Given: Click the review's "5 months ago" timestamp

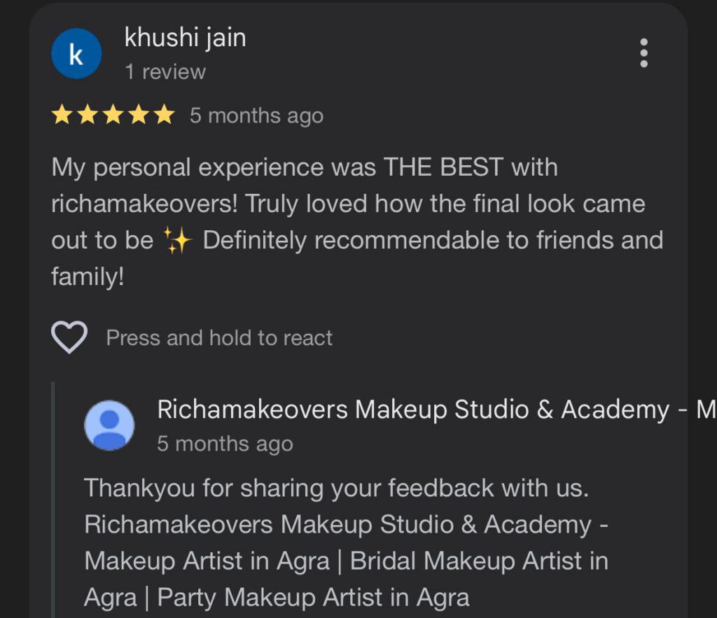Looking at the screenshot, I should pos(256,115).
